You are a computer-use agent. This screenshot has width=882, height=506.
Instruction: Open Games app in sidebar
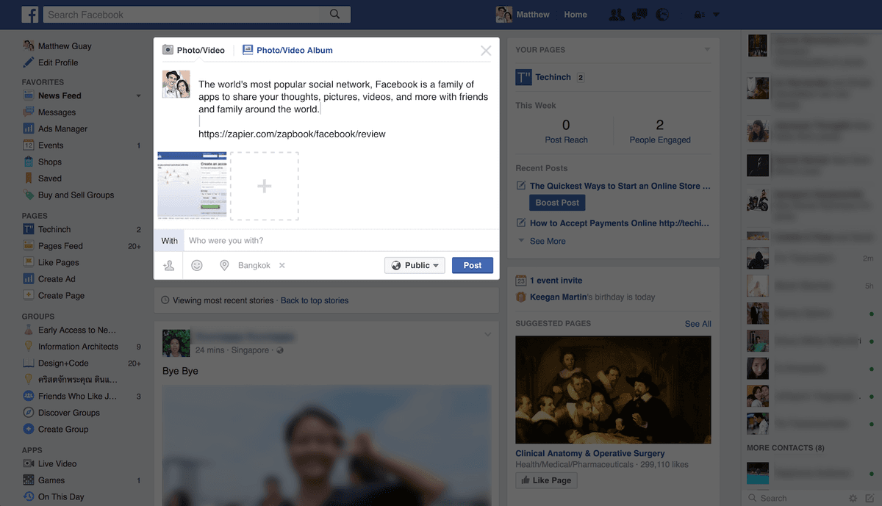pos(51,480)
